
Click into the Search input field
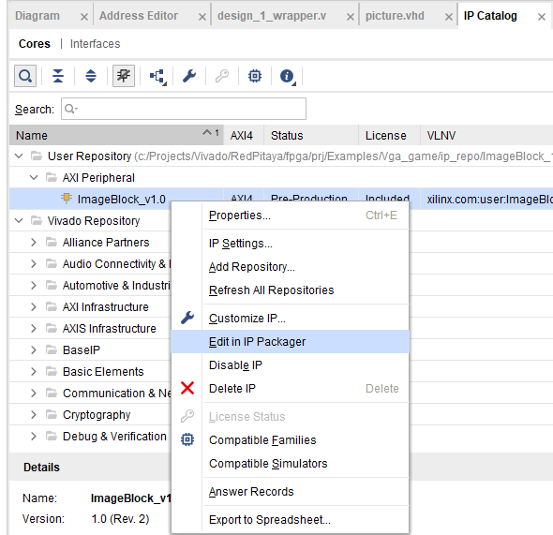point(184,109)
